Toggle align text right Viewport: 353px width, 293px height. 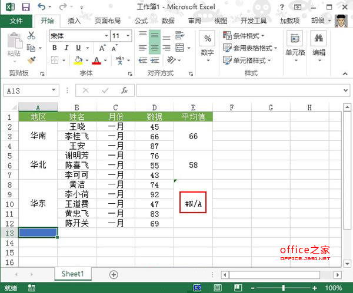point(166,48)
